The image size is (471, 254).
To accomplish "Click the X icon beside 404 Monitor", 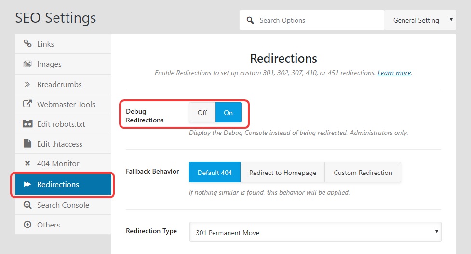I will pyautogui.click(x=27, y=163).
